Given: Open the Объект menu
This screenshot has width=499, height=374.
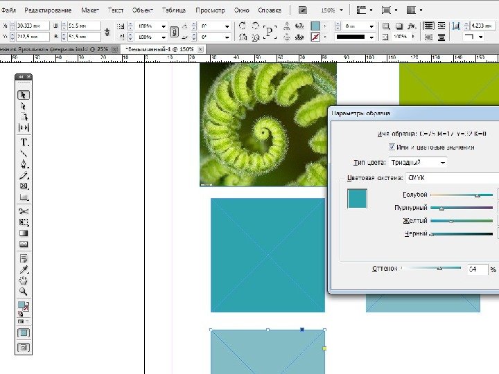Looking at the screenshot, I should point(143,10).
